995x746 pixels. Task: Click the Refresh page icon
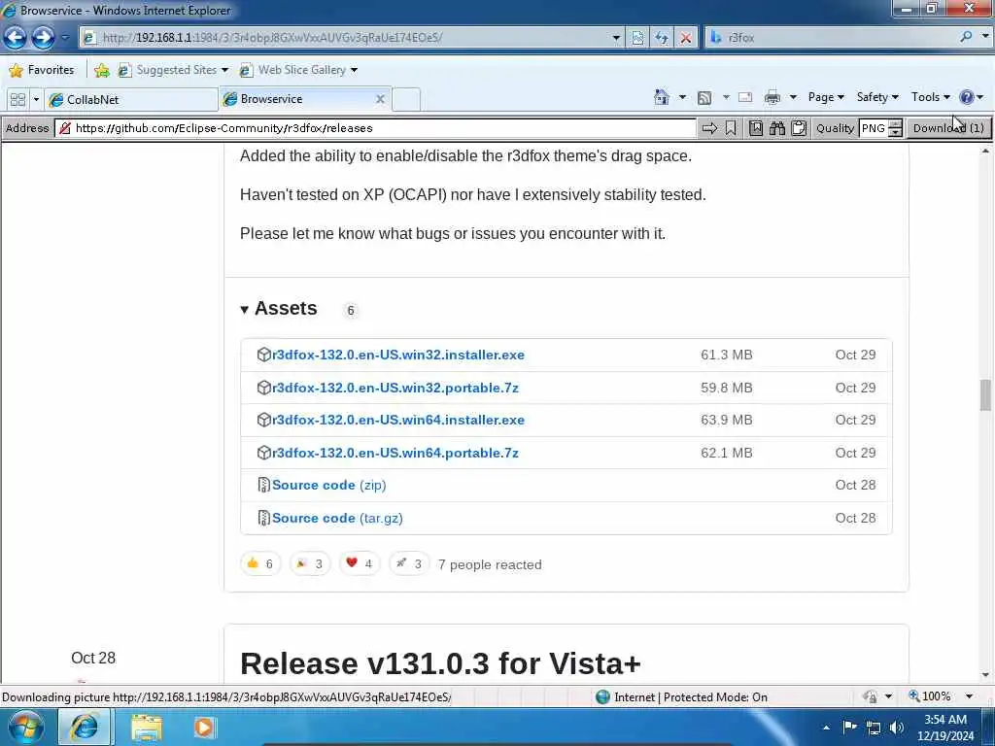662,38
